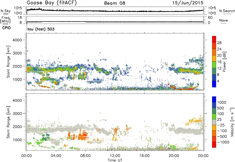Image resolution: width=235 pixels, height=162 pixels.
Task: Click the 'Nave' legend label
Action: pos(224,20)
